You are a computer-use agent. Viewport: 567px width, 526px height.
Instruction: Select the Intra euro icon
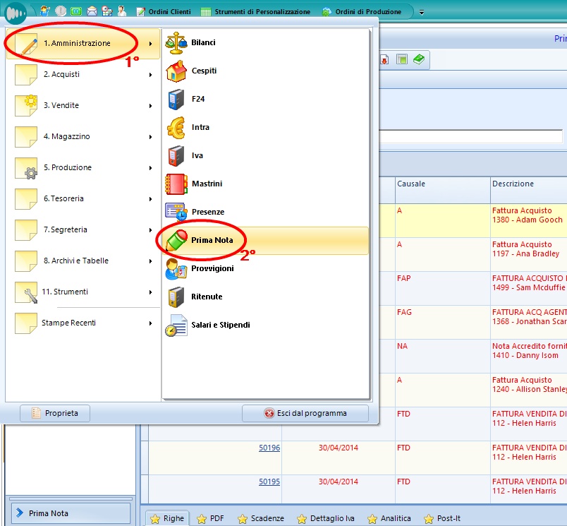(x=176, y=128)
